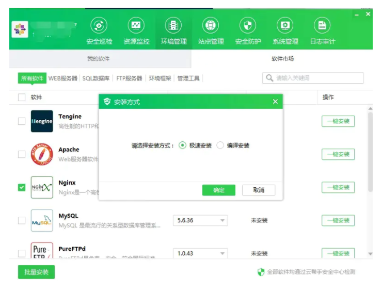This screenshot has height=289, width=382.
Task: Click the 批量安装 batch install button
Action: (36, 272)
